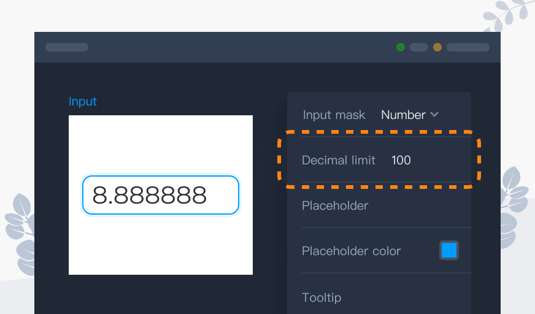
Task: Click the leaf illustration right of settings panel
Action: tap(513, 205)
